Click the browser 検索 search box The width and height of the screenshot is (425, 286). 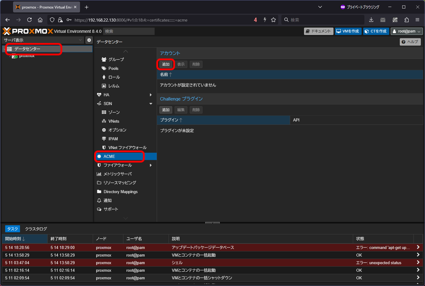pyautogui.click(x=323, y=20)
